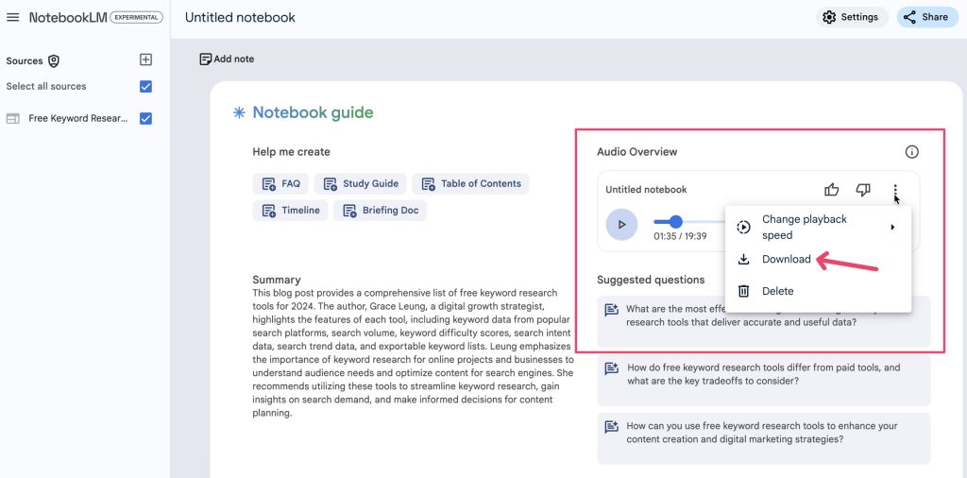Click the thumbs up icon
The image size is (967, 478).
[831, 190]
